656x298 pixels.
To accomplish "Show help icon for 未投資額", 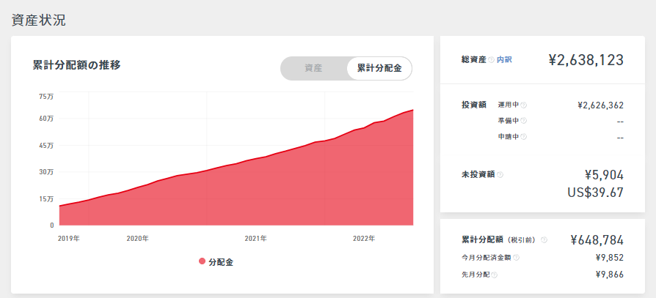I will click(x=500, y=175).
